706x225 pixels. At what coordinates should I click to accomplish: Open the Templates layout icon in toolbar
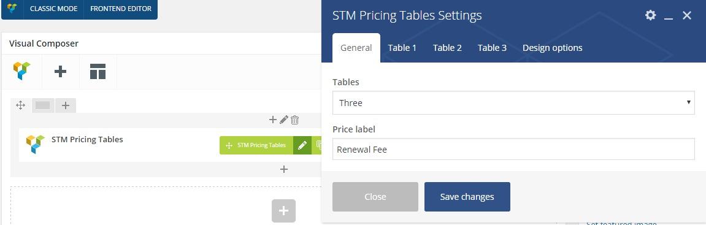(x=98, y=72)
